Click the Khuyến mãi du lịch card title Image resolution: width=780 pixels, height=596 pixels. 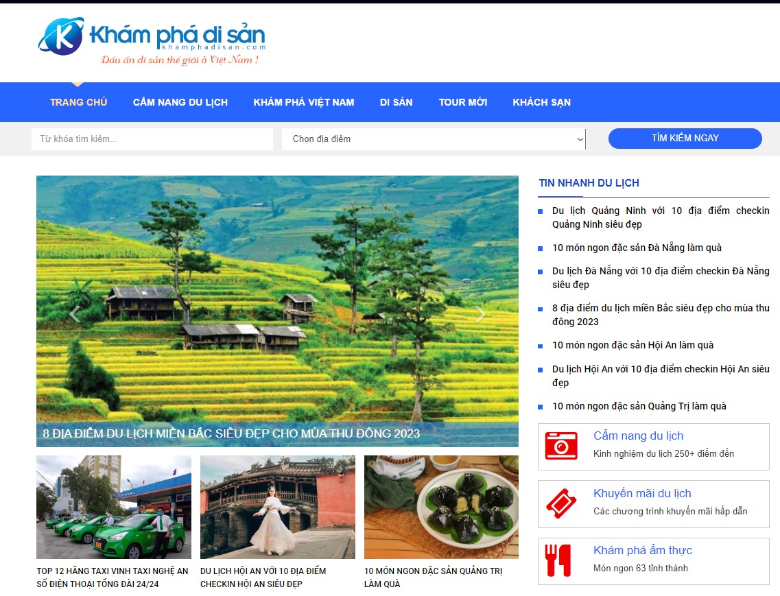point(642,494)
